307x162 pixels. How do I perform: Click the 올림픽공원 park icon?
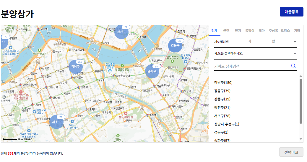tap(173, 61)
